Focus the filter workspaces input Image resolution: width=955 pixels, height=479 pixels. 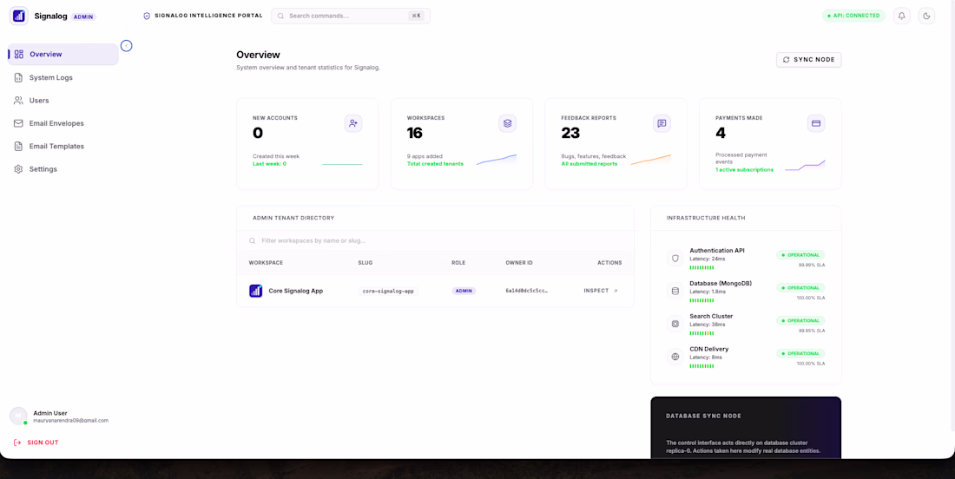[x=435, y=241]
